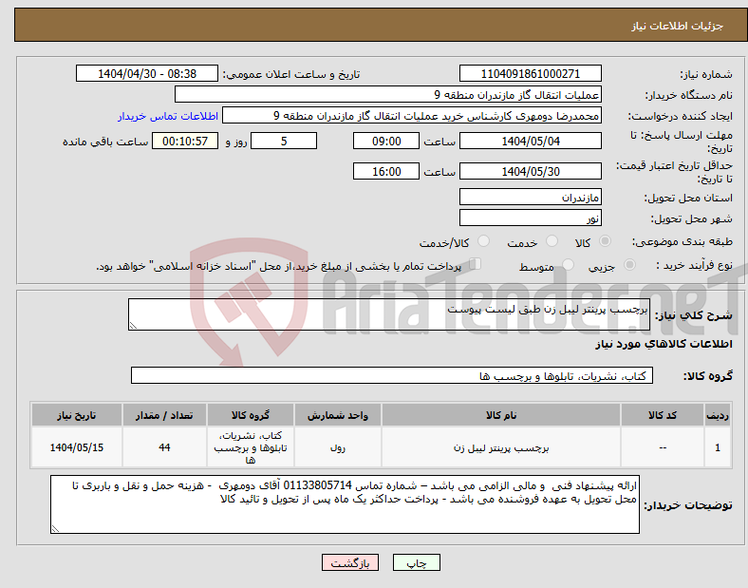Open اطلاعات تماس خریدار link

(x=168, y=116)
